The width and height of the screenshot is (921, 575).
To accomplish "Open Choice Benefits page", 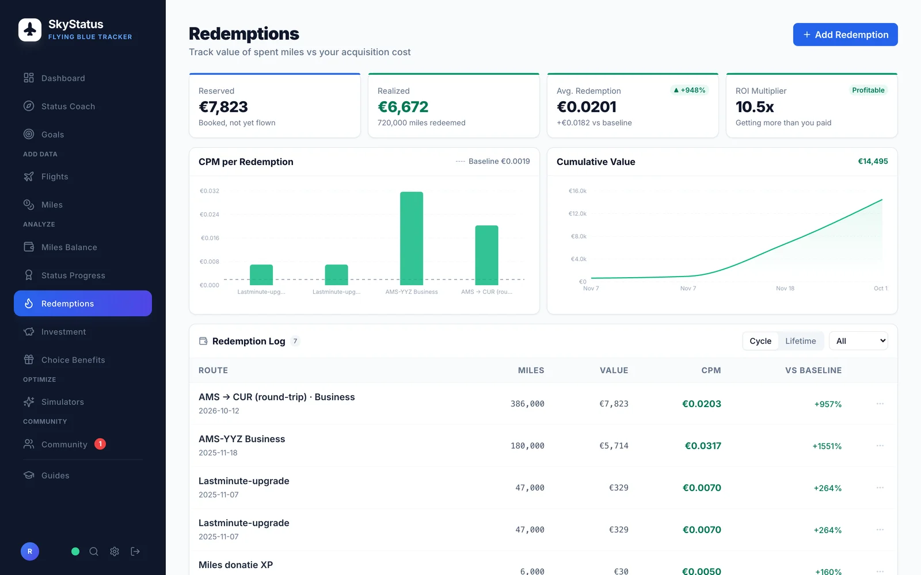I will coord(83,360).
